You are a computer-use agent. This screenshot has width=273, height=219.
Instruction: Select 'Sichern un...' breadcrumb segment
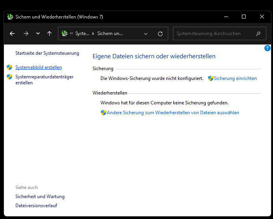tap(110, 33)
